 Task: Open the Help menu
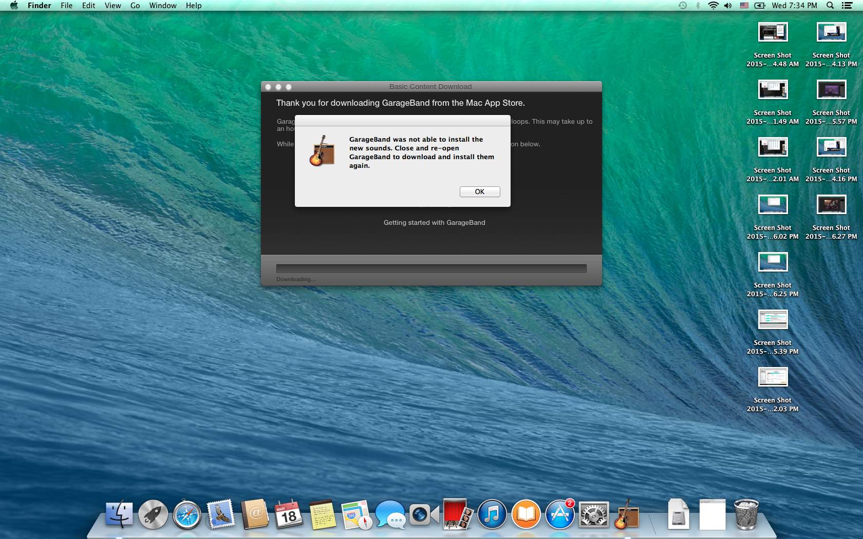194,6
